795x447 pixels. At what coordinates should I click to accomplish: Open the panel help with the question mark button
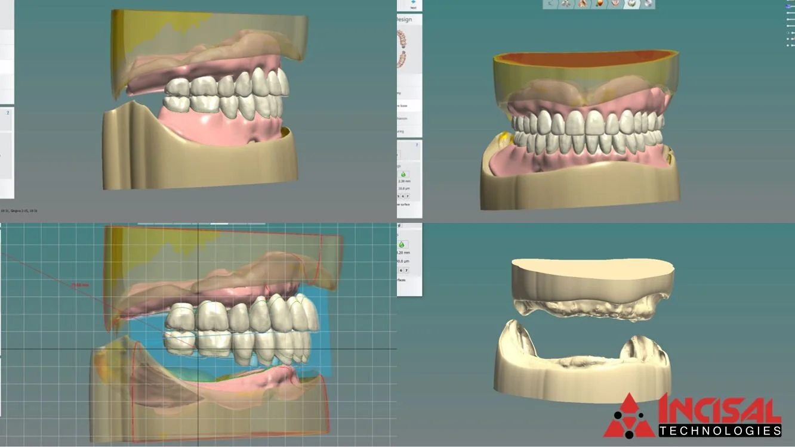(x=417, y=145)
